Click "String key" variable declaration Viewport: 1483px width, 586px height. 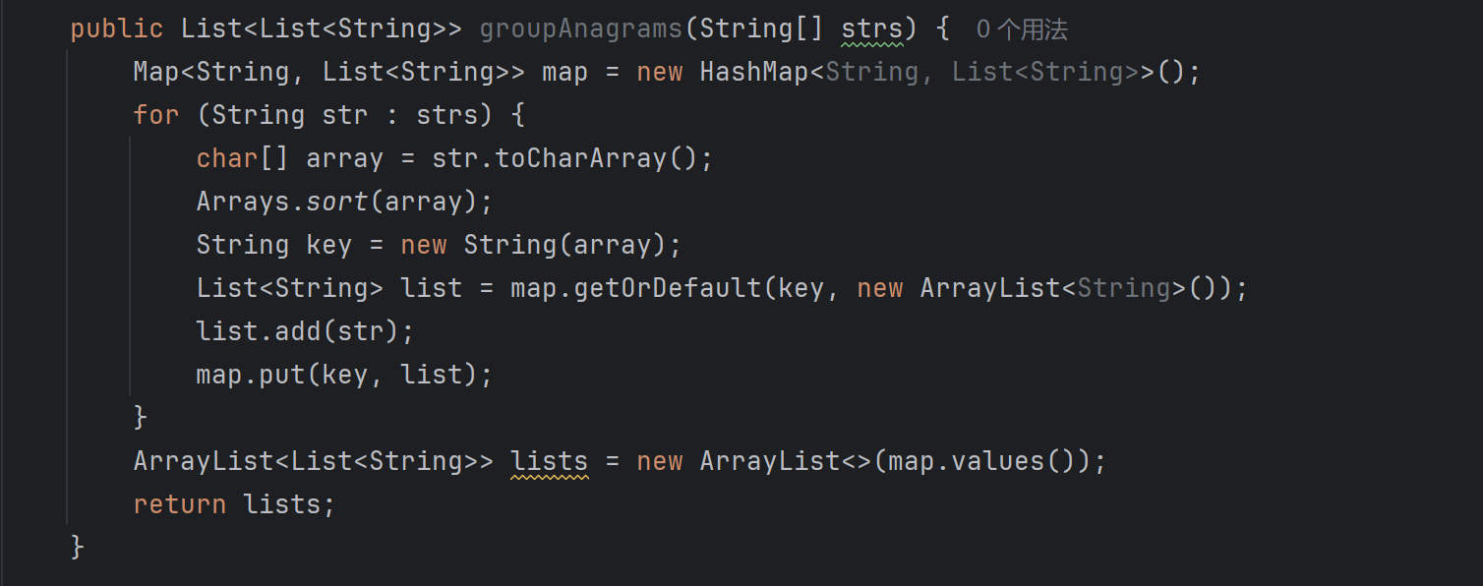pos(274,245)
